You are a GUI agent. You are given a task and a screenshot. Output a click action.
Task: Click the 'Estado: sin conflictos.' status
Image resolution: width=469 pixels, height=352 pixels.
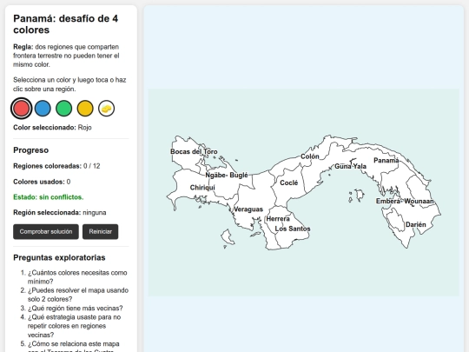point(49,197)
